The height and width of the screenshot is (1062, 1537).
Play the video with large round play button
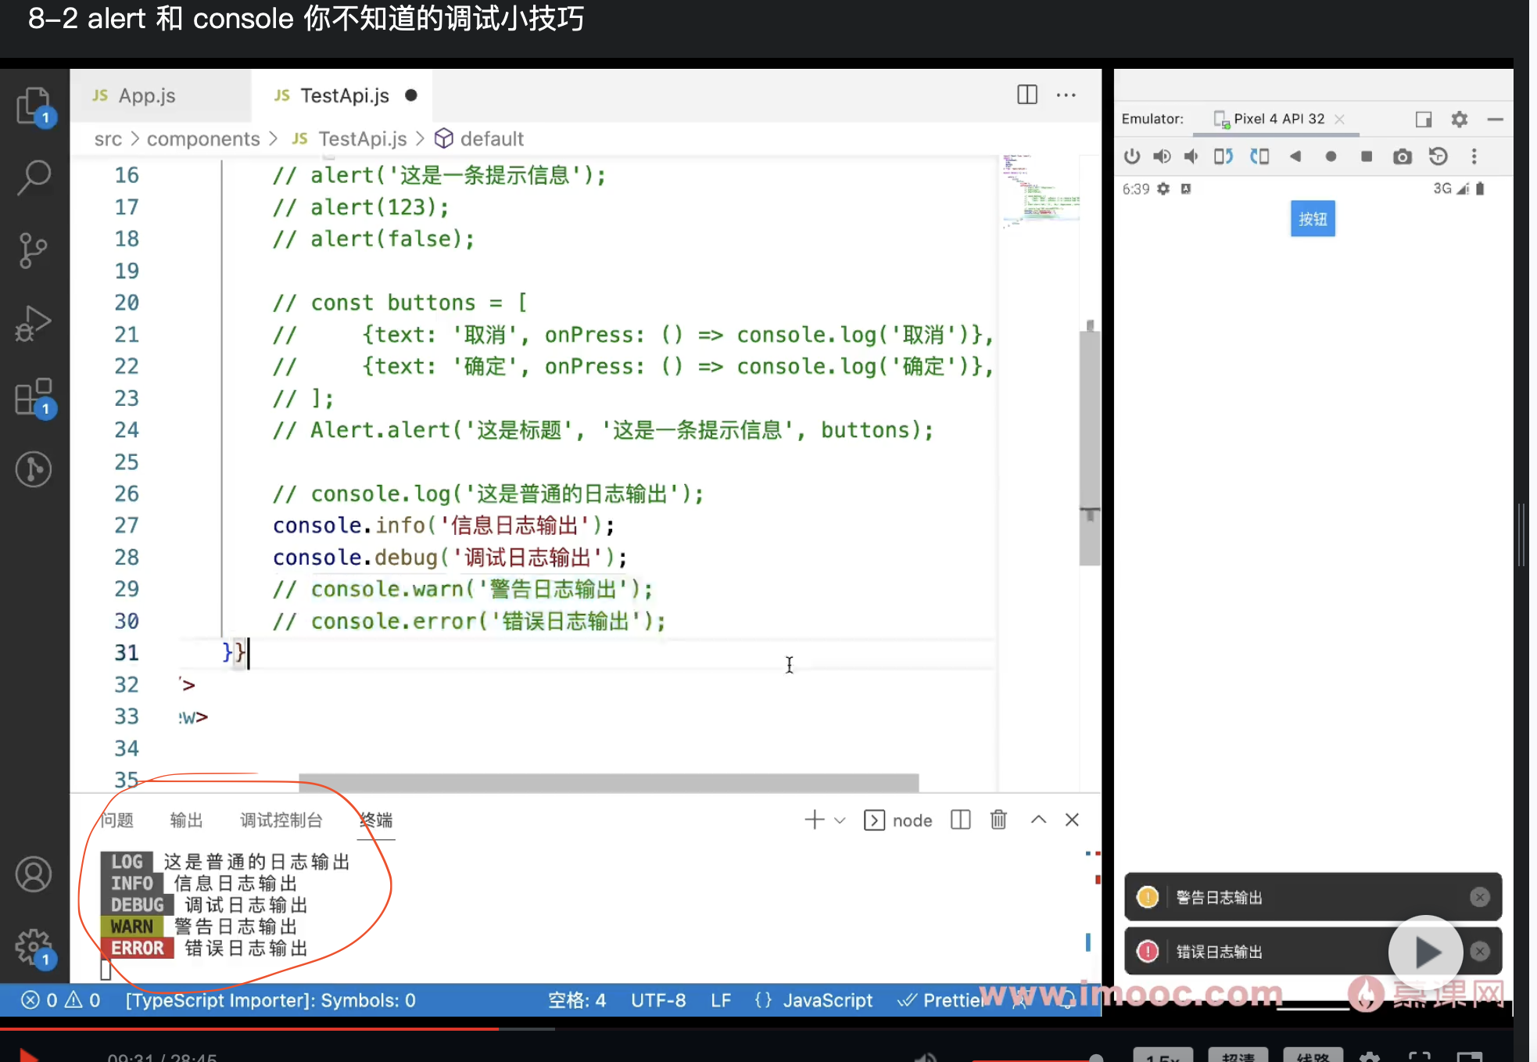(x=1426, y=953)
